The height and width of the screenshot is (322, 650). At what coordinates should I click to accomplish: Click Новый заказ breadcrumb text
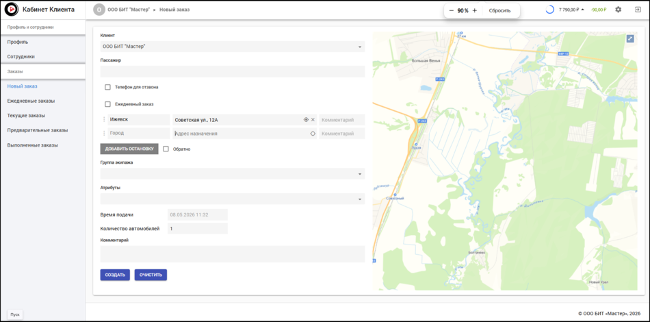tap(174, 10)
